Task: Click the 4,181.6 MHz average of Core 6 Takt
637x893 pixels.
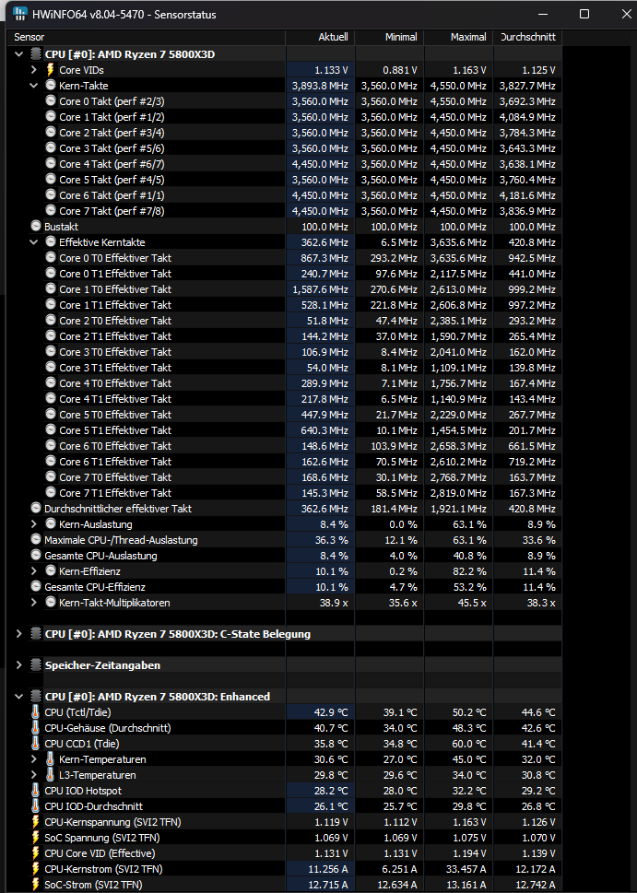Action: pos(527,194)
